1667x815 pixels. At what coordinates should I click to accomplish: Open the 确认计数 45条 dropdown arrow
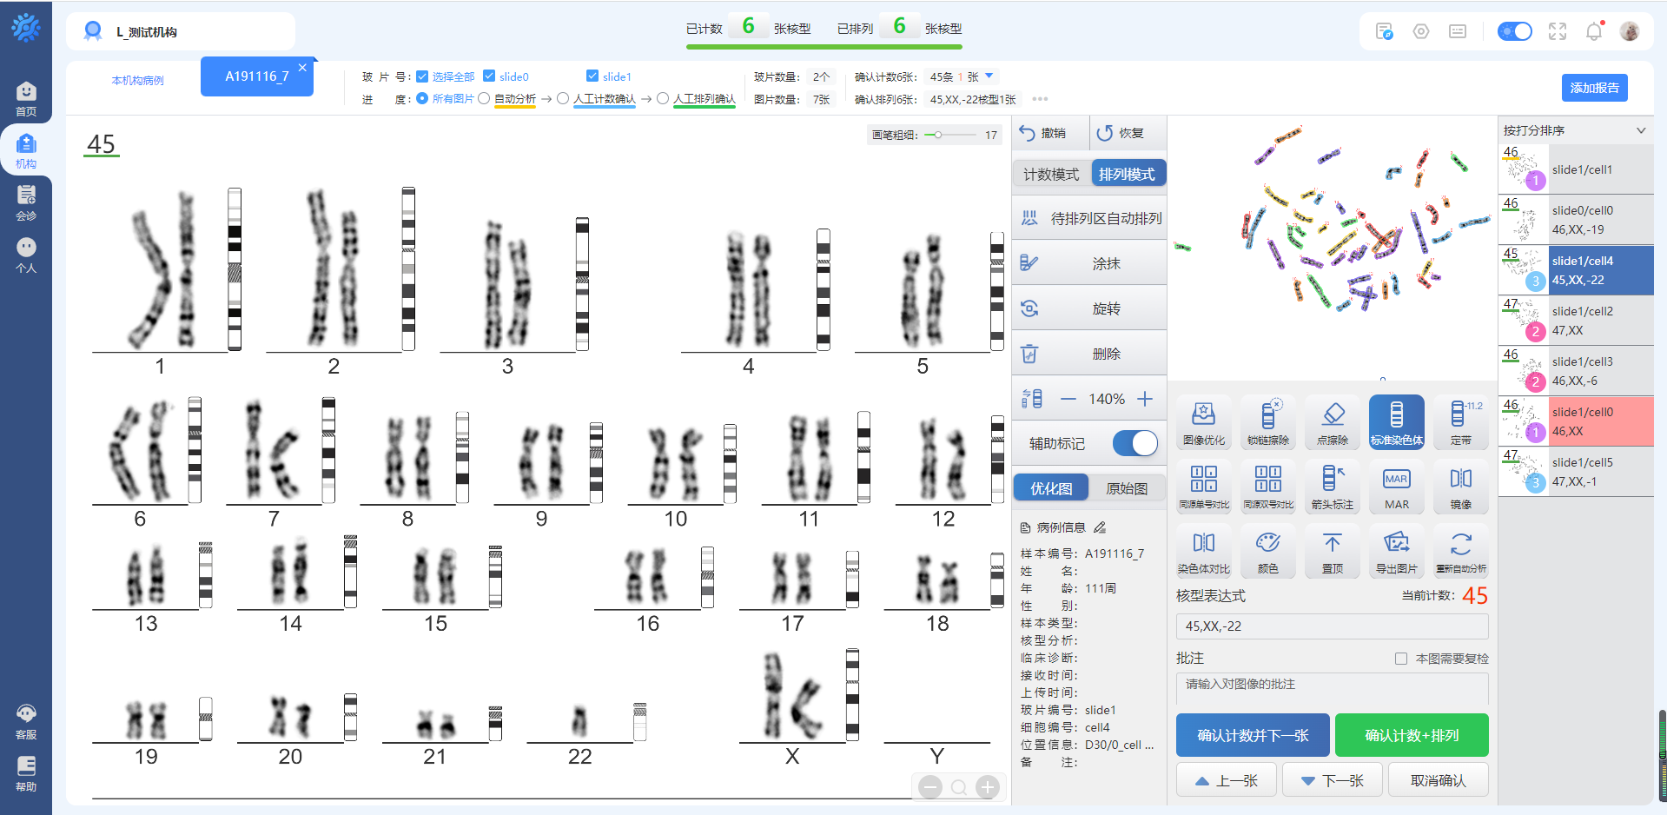pyautogui.click(x=989, y=76)
